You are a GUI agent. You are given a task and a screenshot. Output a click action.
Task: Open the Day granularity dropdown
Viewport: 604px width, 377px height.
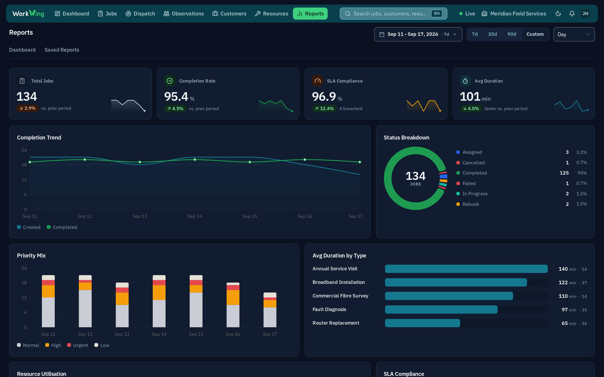[x=574, y=34]
